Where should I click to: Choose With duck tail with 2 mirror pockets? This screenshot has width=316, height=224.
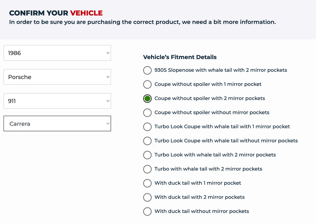tap(147, 197)
